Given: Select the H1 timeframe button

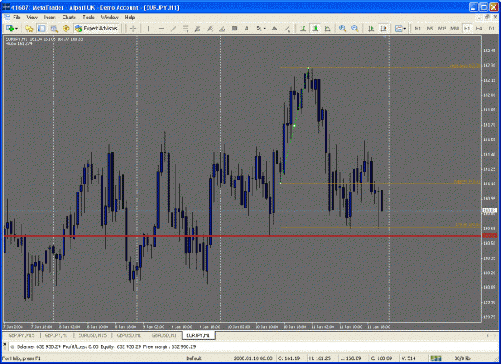Looking at the screenshot, I should pos(467,28).
